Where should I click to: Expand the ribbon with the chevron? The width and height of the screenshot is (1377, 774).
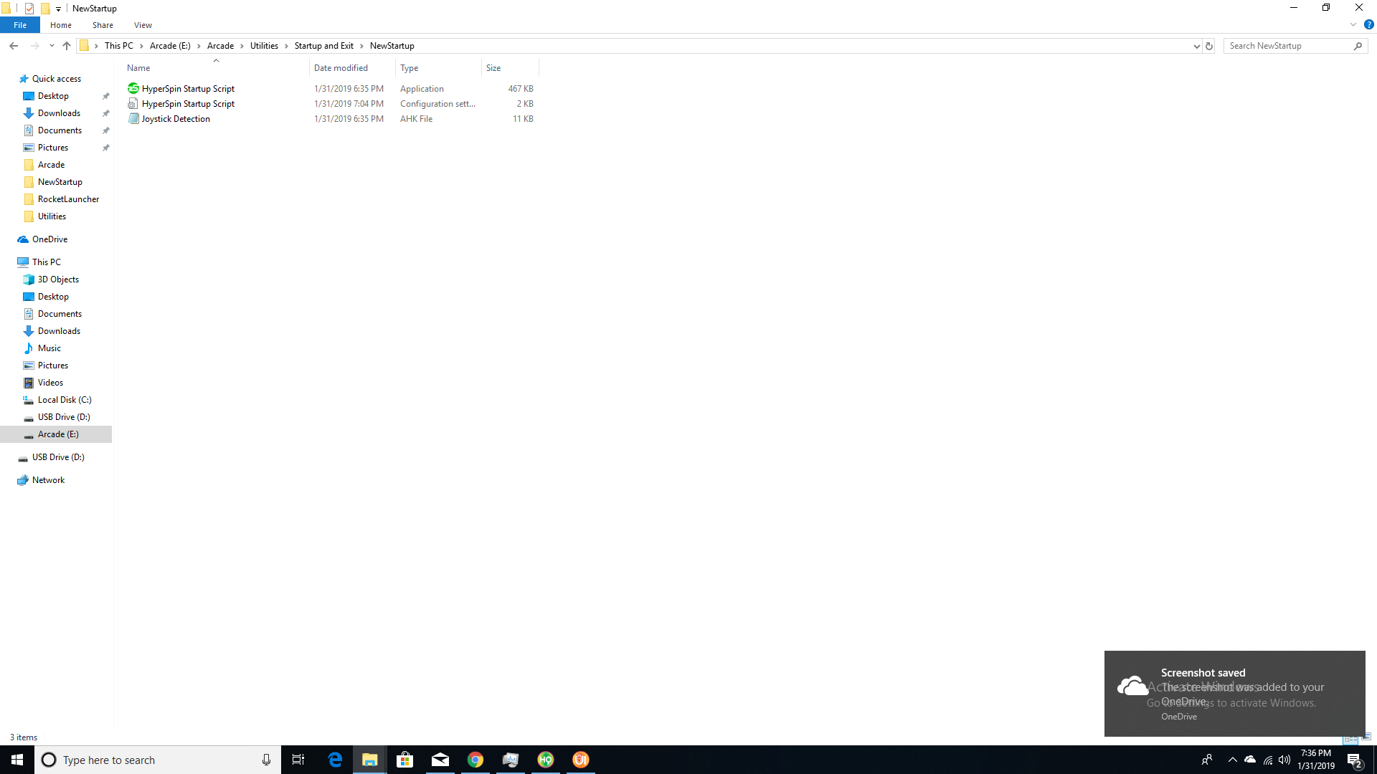pos(1353,25)
